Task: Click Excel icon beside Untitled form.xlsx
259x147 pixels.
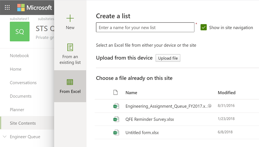Action: (116, 133)
